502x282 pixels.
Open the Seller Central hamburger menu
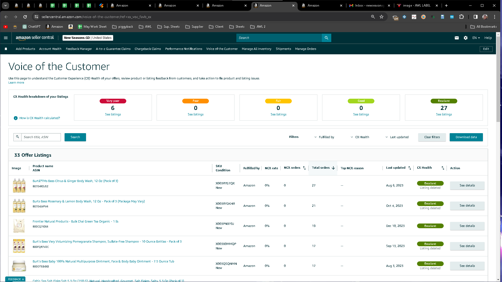pyautogui.click(x=6, y=38)
